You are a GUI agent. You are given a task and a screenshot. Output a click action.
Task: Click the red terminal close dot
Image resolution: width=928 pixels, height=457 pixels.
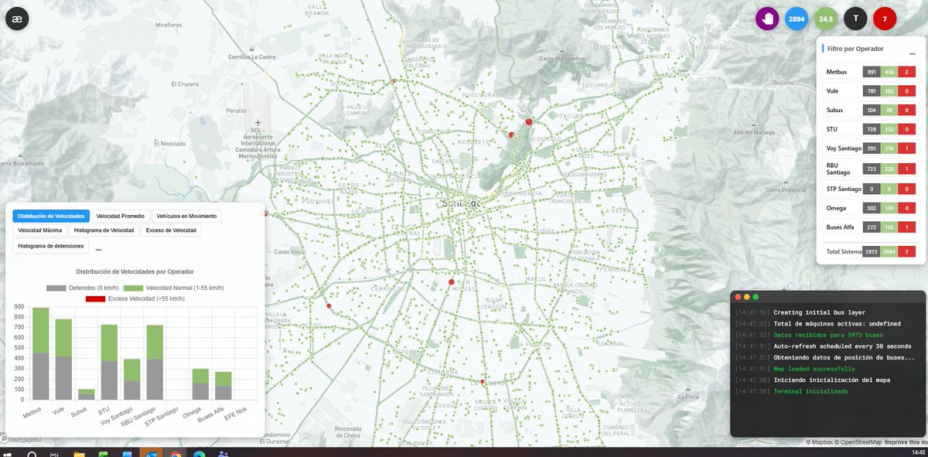point(739,297)
